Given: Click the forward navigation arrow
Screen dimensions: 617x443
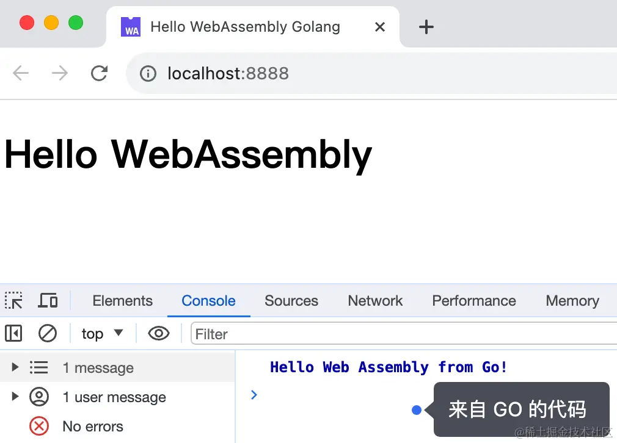Looking at the screenshot, I should [59, 73].
